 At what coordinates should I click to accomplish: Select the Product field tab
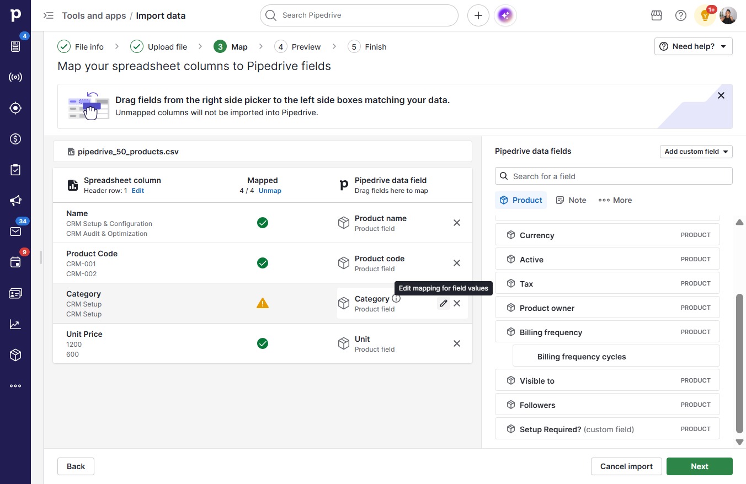521,200
